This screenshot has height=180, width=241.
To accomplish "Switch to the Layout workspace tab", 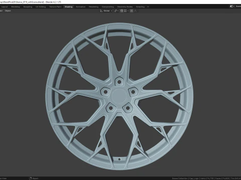I will coord(5,7).
